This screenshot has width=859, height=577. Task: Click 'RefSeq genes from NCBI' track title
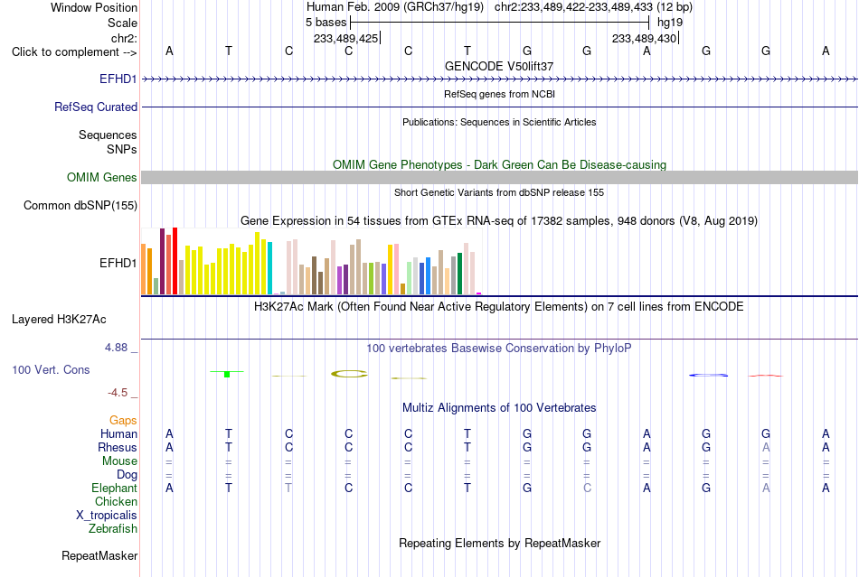point(500,94)
